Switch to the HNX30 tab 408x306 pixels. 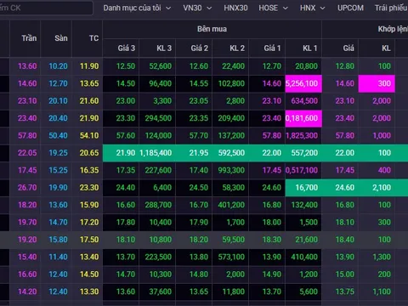pyautogui.click(x=235, y=8)
